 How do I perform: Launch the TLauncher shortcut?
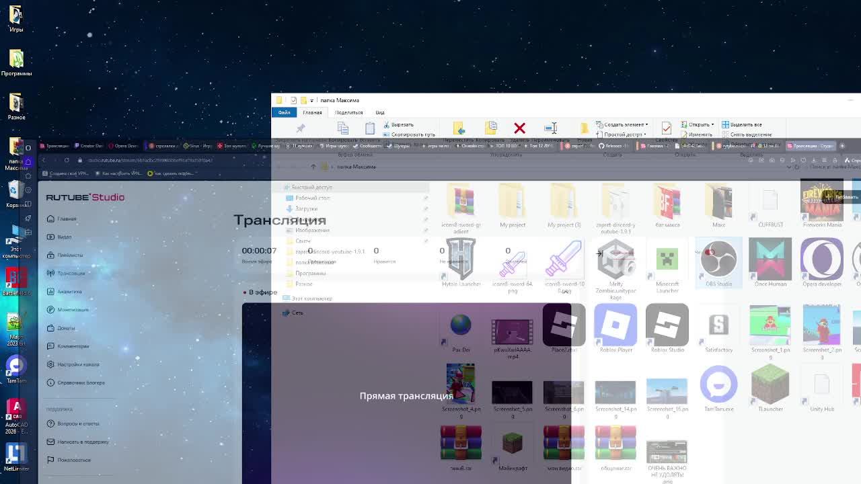[x=770, y=389]
